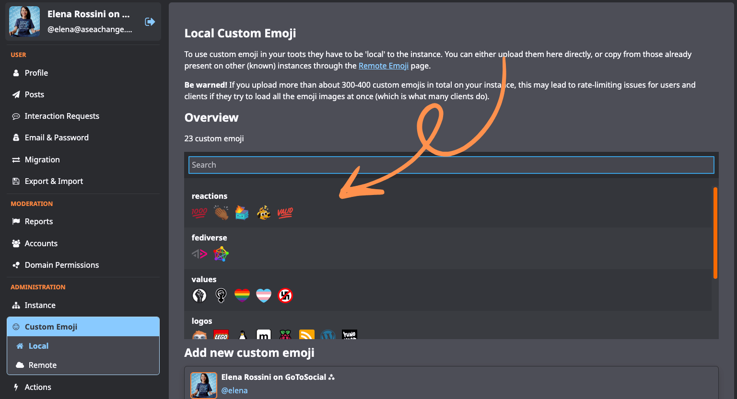Click the emoji list orange scrollbar
The height and width of the screenshot is (399, 737).
pos(715,233)
